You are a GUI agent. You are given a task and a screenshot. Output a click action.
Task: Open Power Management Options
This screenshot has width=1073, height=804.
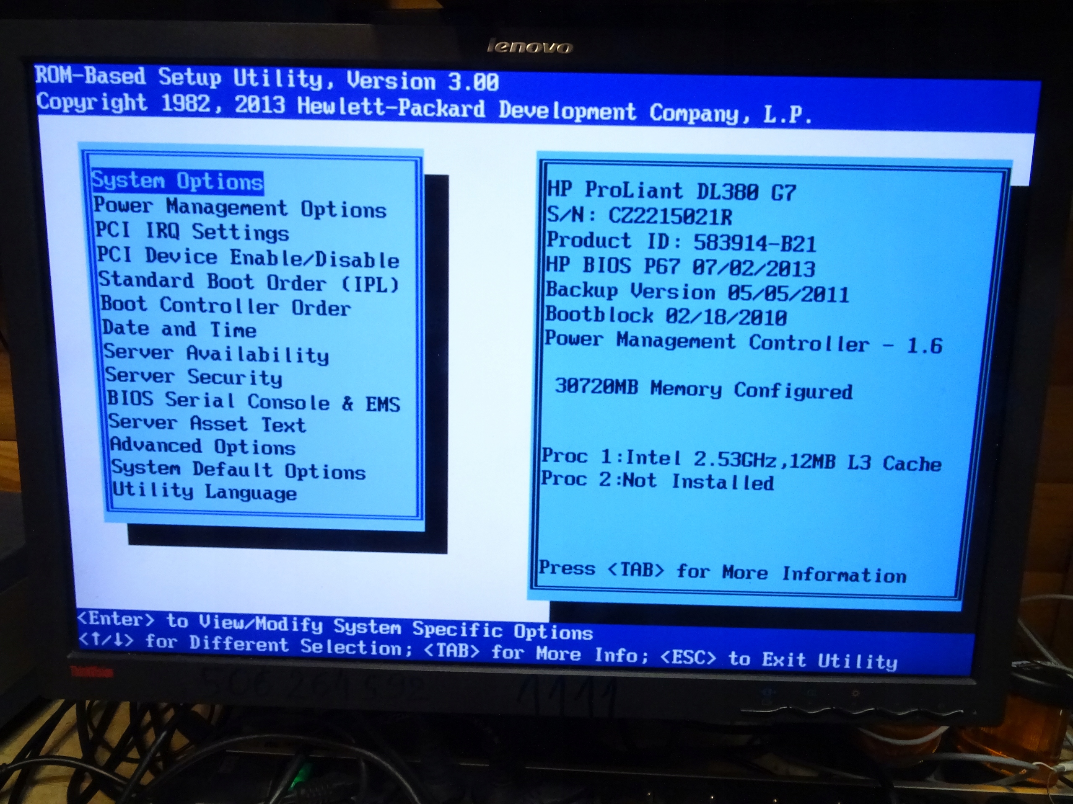(240, 208)
